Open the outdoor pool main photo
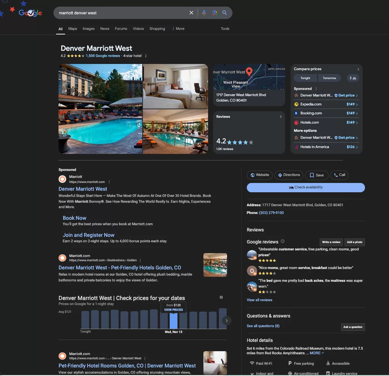Screen dimensions: 389x376 pyautogui.click(x=100, y=109)
